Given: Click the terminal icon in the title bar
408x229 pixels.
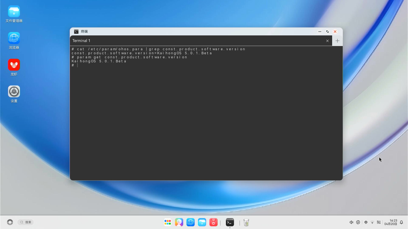Looking at the screenshot, I should tap(76, 32).
